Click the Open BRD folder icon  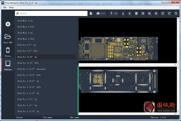pyautogui.click(x=8, y=37)
